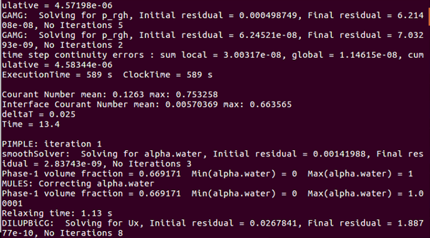
Task: Click the cumulative value 4.58344e-06
Action: point(84,65)
